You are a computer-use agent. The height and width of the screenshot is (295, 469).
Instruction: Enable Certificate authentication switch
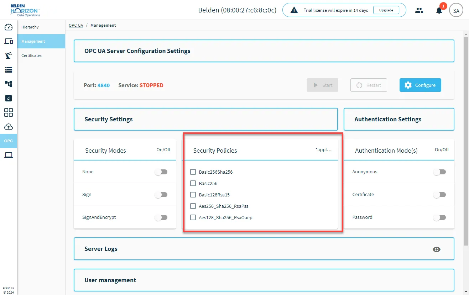pos(439,195)
